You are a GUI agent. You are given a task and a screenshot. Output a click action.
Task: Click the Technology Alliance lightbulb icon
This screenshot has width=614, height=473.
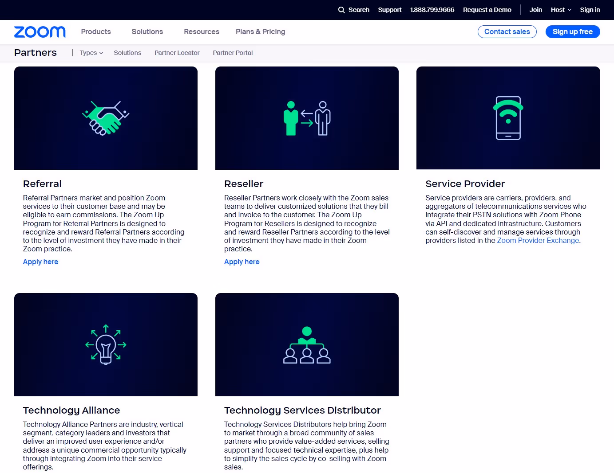(x=106, y=344)
